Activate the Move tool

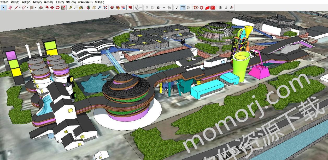52,8
